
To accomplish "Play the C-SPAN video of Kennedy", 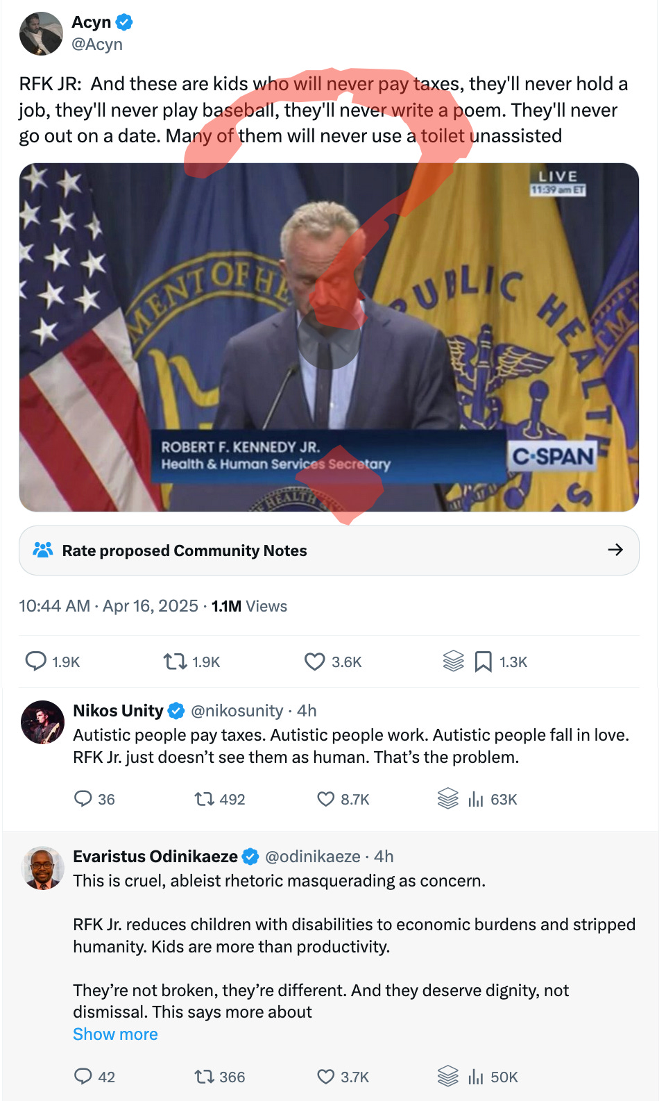I will pyautogui.click(x=329, y=337).
